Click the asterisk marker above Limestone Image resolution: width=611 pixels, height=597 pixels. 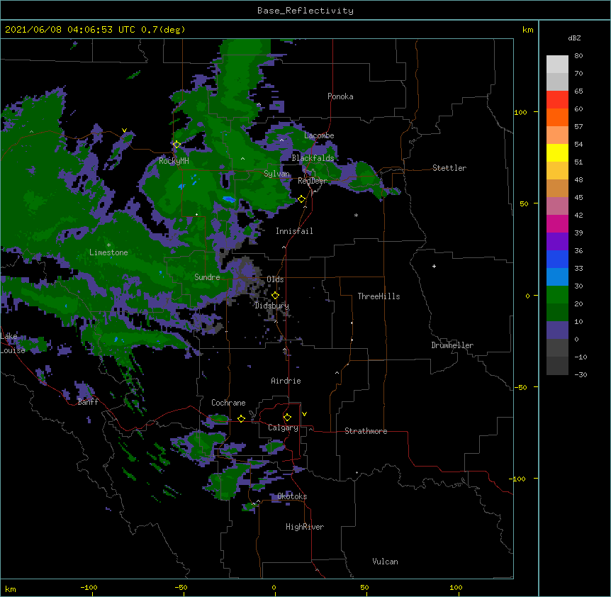coord(108,245)
